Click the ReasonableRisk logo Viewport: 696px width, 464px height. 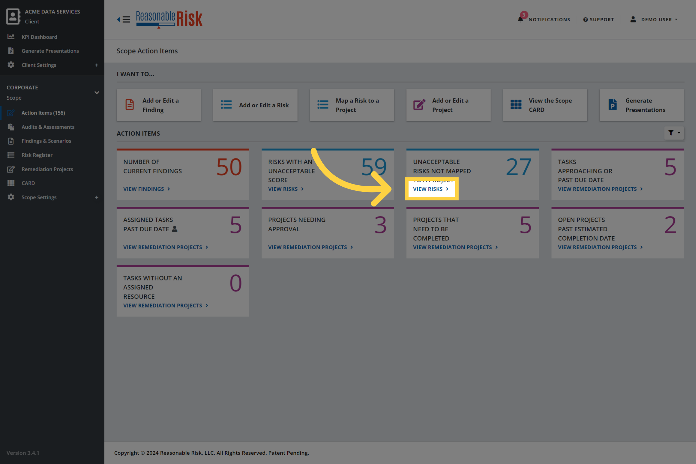[169, 19]
